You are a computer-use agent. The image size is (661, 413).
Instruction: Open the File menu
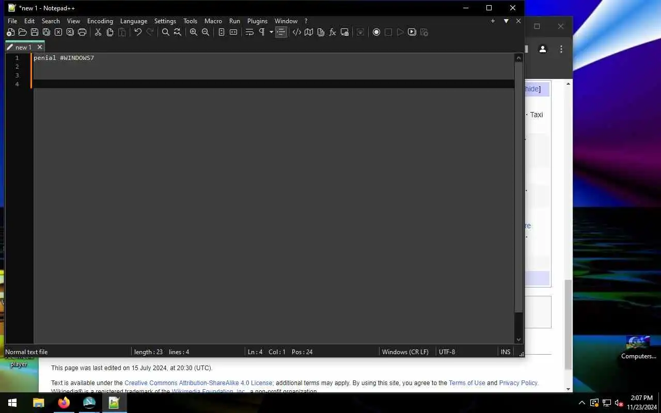[x=12, y=21]
